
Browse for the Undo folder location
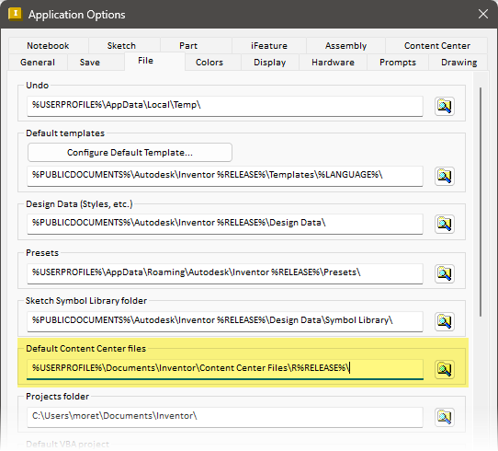point(445,106)
